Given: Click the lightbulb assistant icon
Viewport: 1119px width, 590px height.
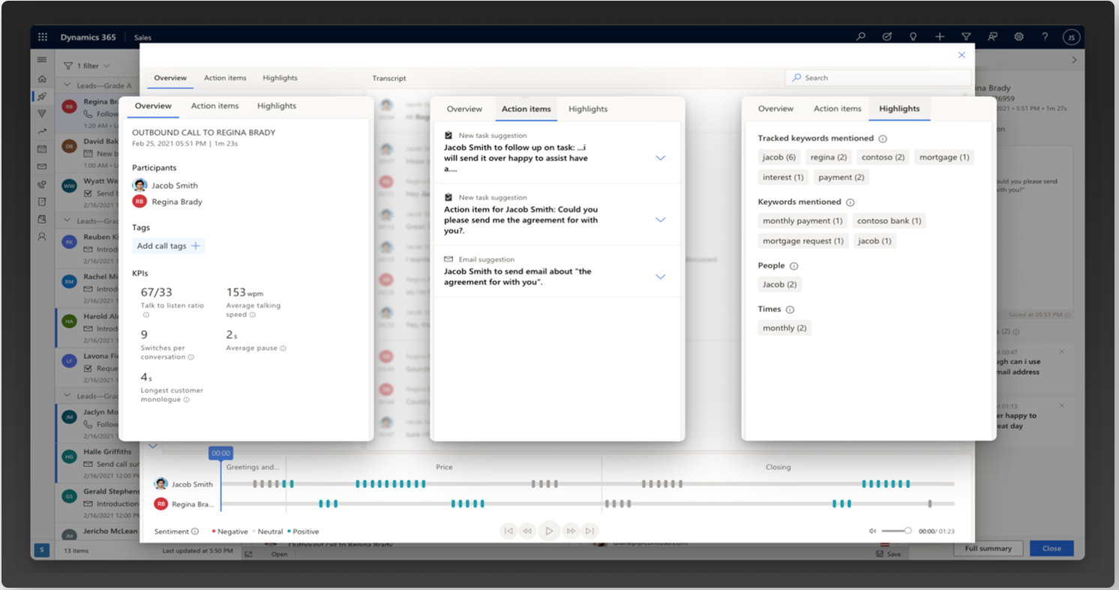Looking at the screenshot, I should click(913, 37).
